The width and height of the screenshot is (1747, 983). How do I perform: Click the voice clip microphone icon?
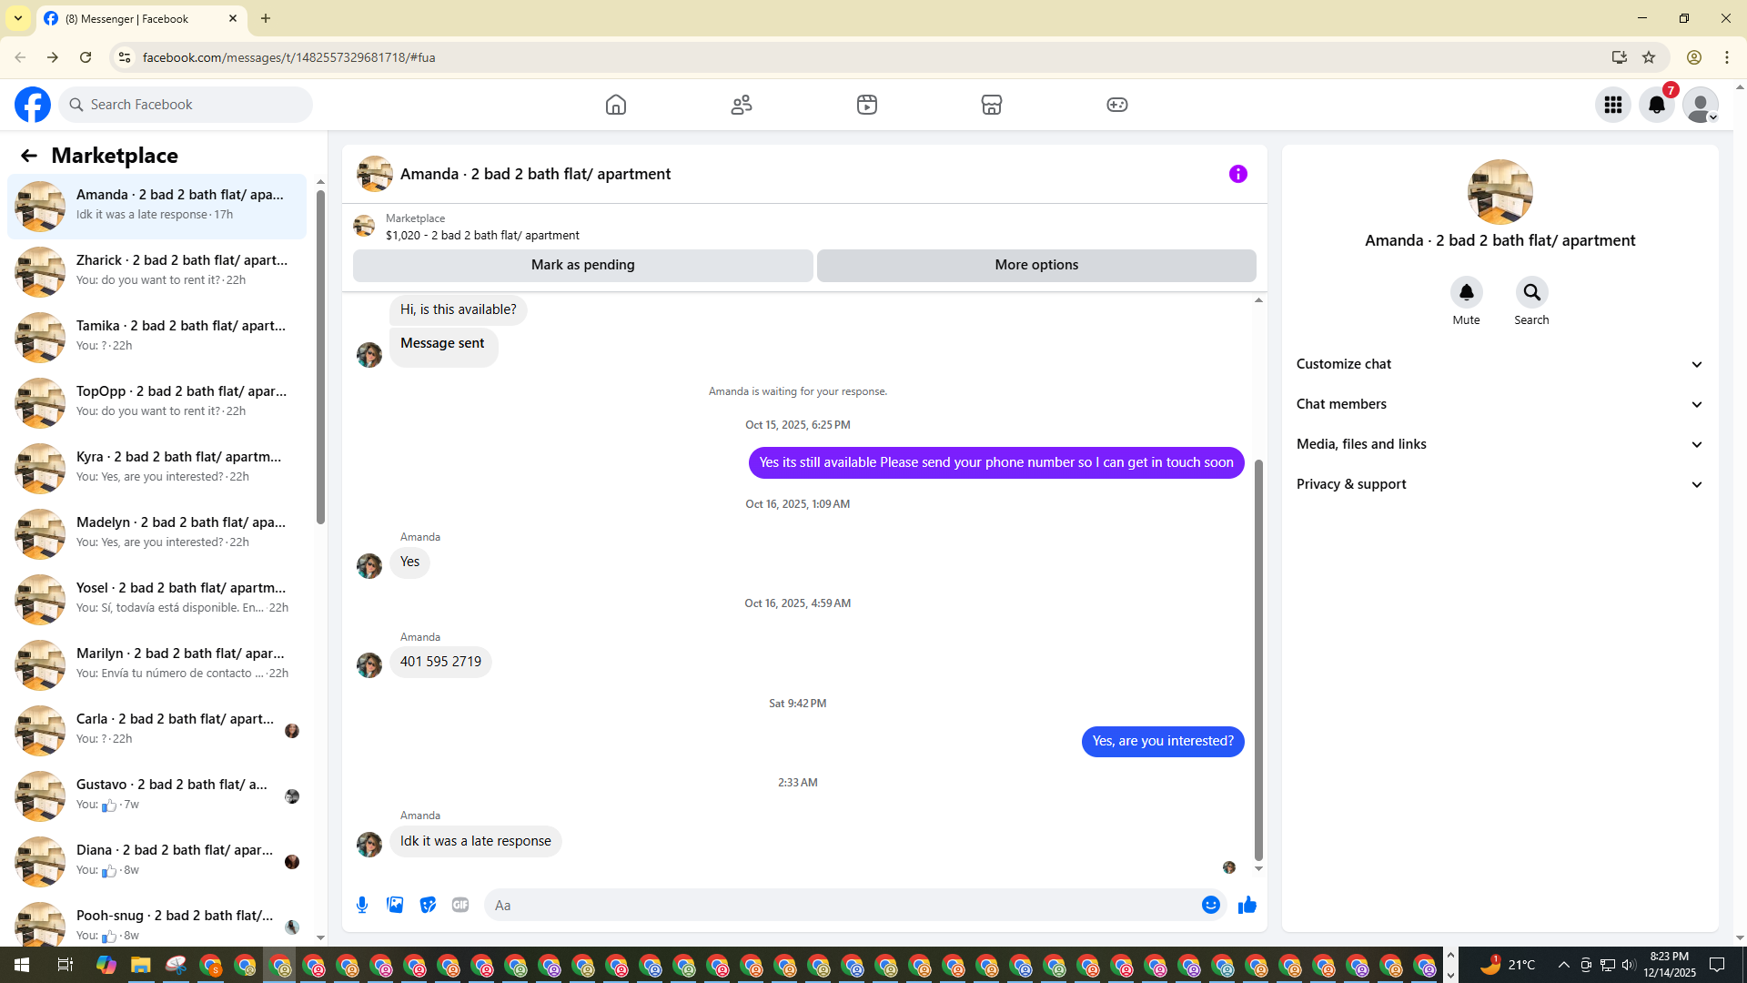point(362,905)
